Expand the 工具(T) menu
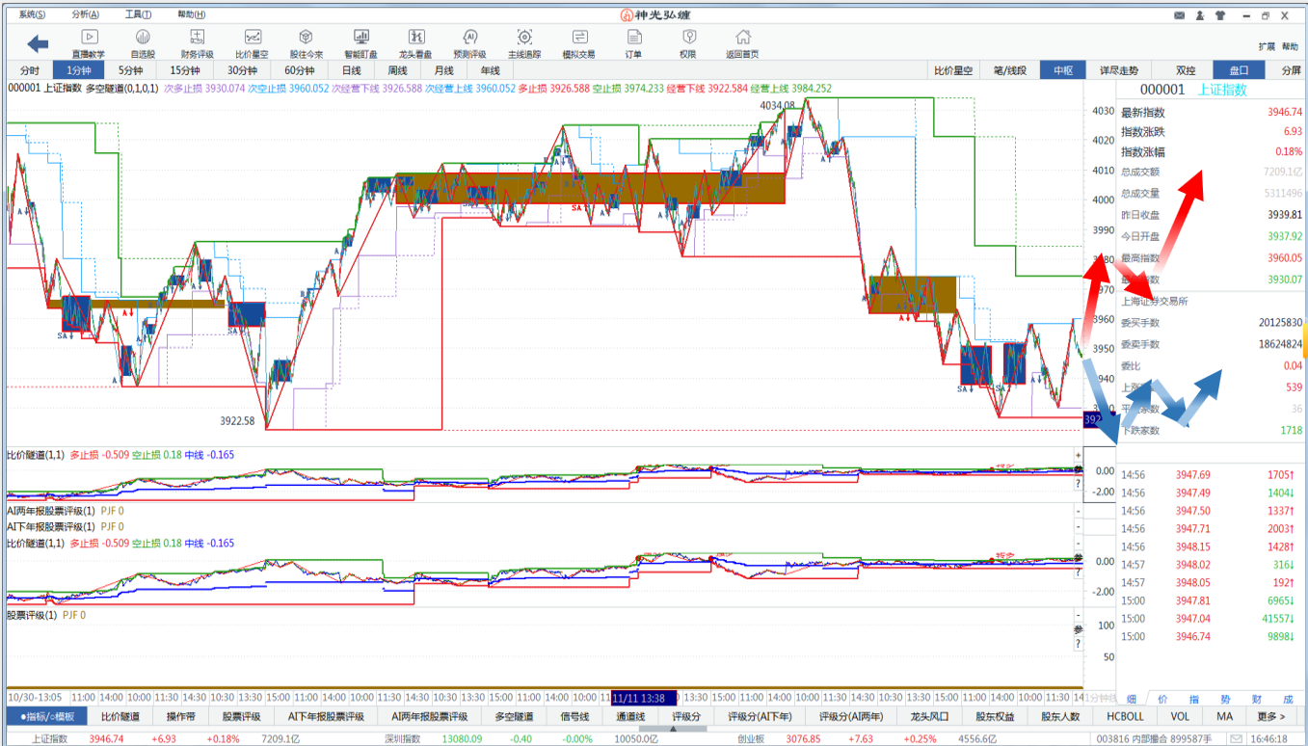This screenshot has width=1308, height=746. (138, 14)
